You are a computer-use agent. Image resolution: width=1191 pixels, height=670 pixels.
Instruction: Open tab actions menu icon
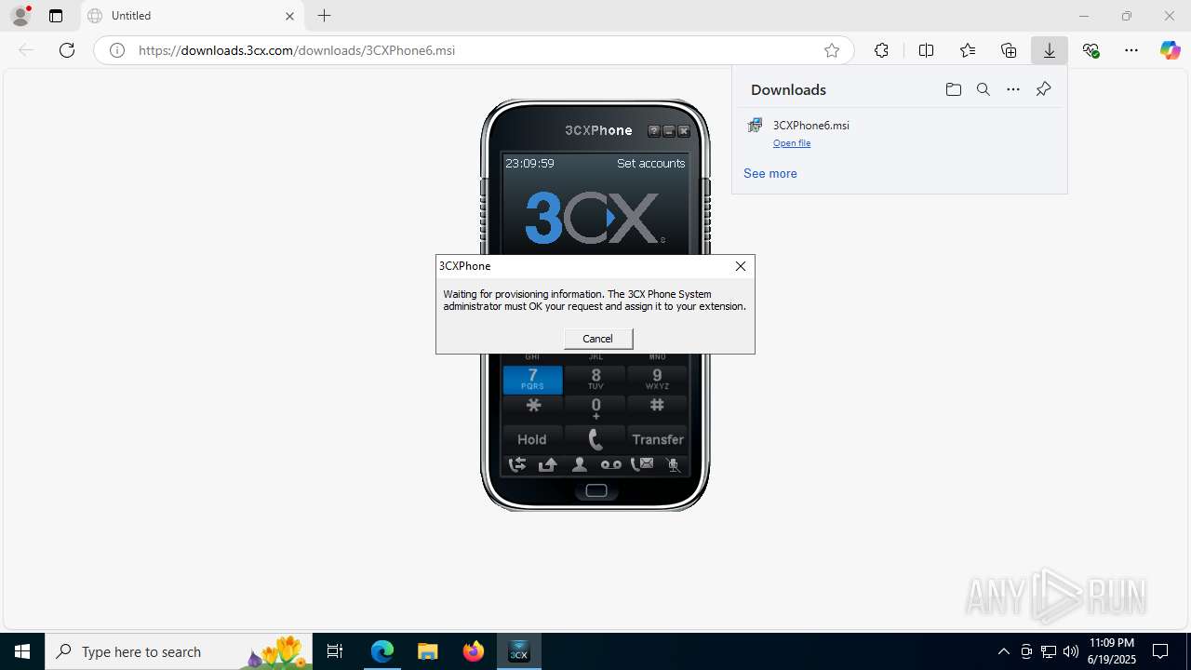[56, 16]
